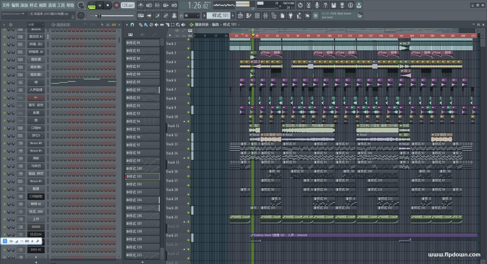
Task: Open the 工具 menu
Action: pyautogui.click(x=61, y=5)
